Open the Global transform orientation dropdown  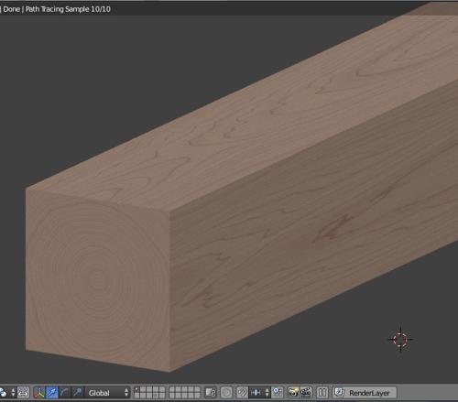(107, 393)
